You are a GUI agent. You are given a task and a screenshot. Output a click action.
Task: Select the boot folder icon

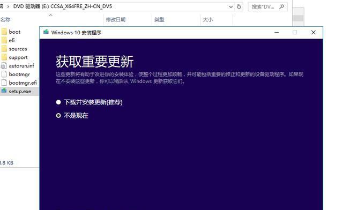pos(4,32)
